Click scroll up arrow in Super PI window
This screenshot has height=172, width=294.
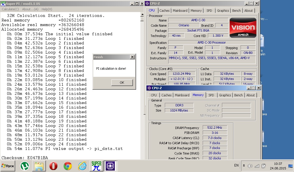(x=142, y=15)
